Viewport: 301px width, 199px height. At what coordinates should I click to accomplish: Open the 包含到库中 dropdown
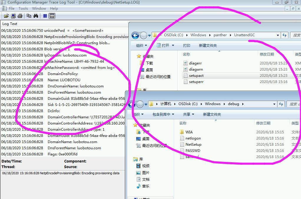(163, 114)
